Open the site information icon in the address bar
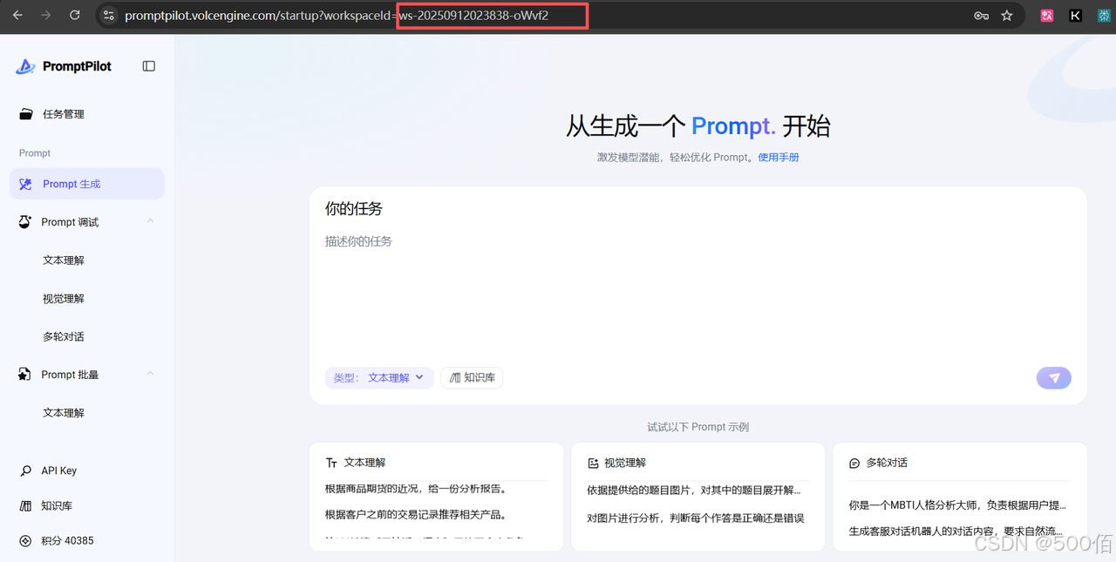 point(109,16)
